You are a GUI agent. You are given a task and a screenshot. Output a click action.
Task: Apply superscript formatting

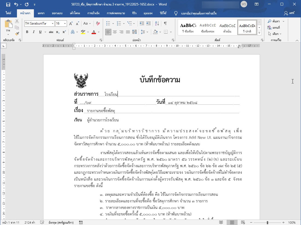click(x=63, y=32)
